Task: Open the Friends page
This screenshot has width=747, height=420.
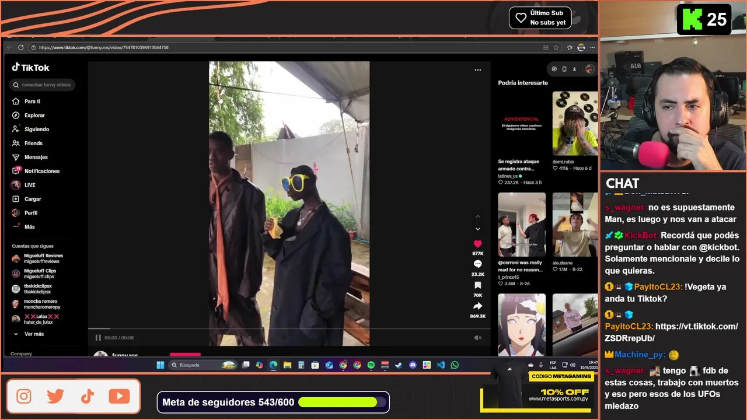Action: pos(27,143)
